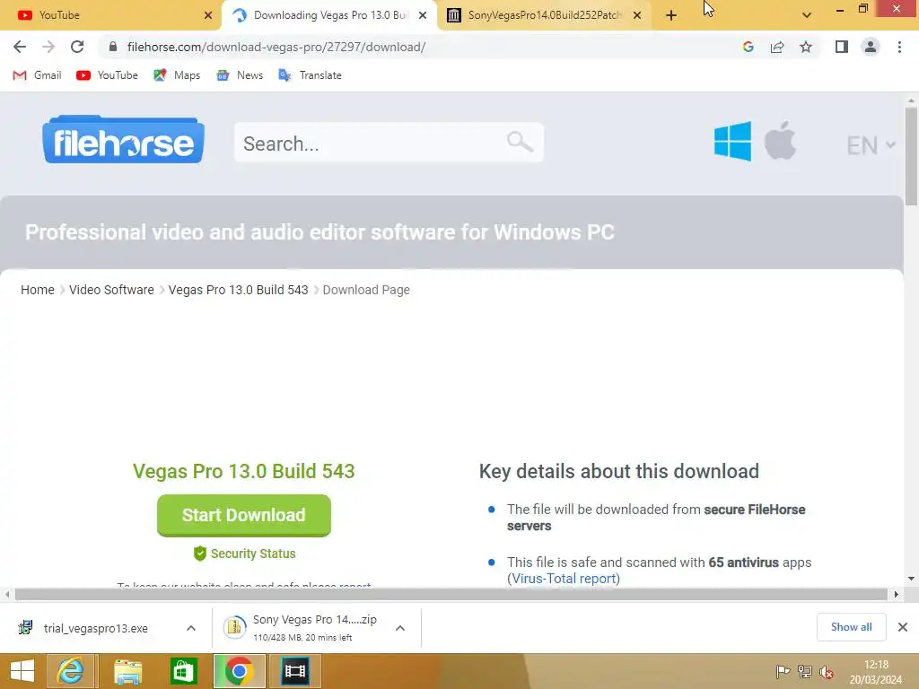Open the Chrome profile avatar

click(x=871, y=47)
